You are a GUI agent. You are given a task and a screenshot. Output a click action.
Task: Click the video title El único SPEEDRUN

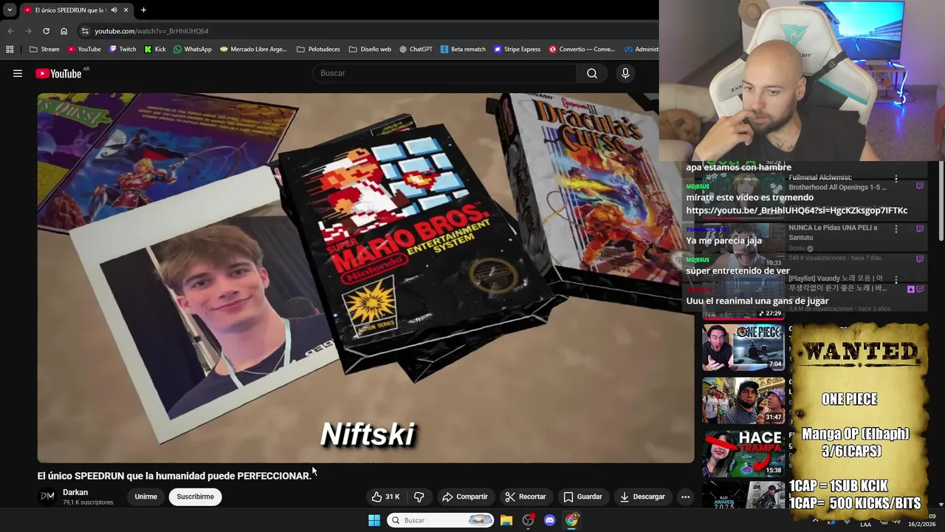[174, 476]
